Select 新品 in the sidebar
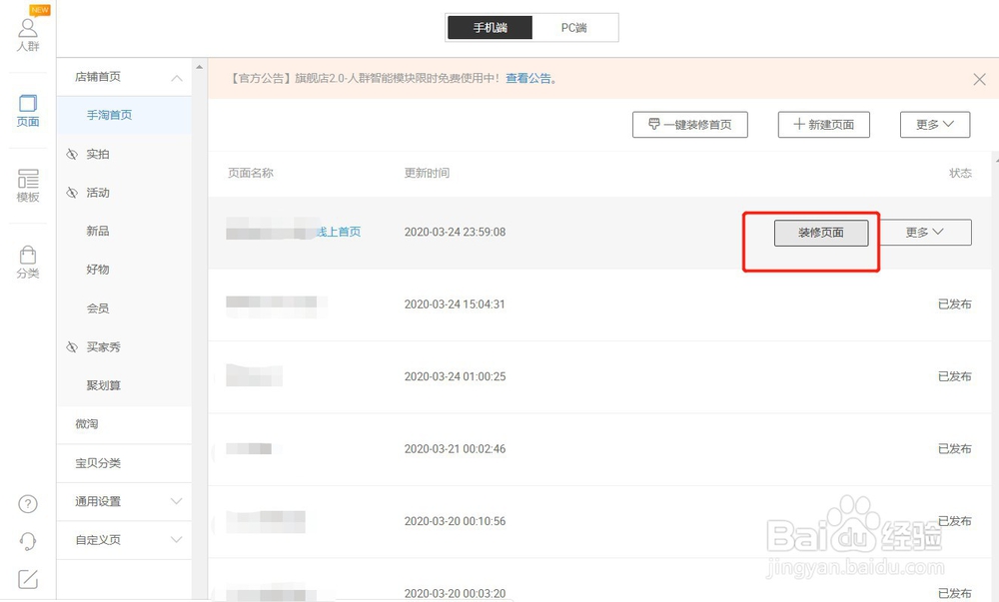 pos(98,231)
